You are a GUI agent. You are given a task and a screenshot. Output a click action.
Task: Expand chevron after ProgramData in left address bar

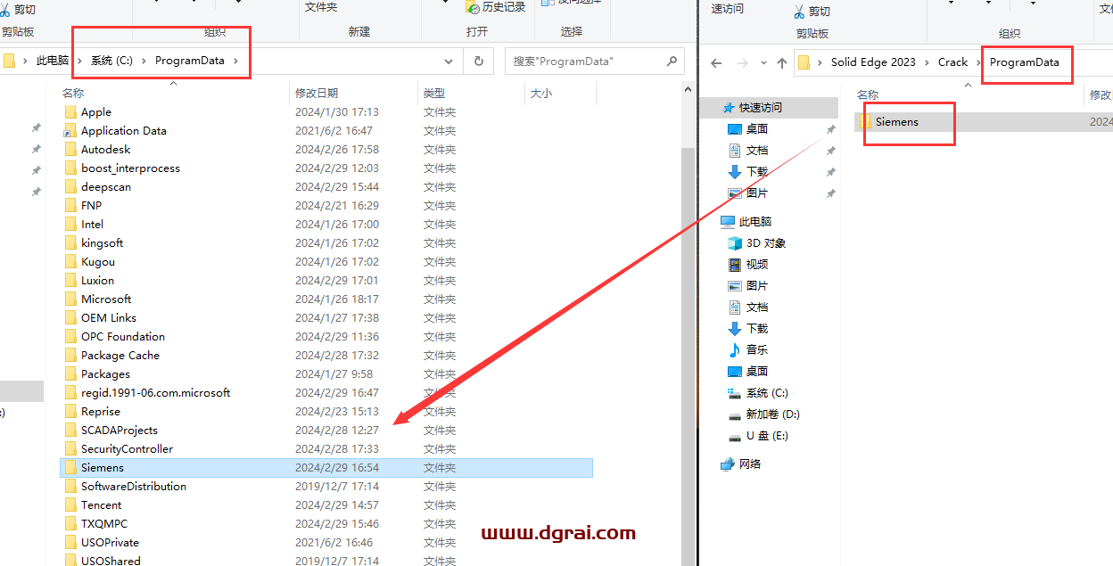tap(235, 61)
